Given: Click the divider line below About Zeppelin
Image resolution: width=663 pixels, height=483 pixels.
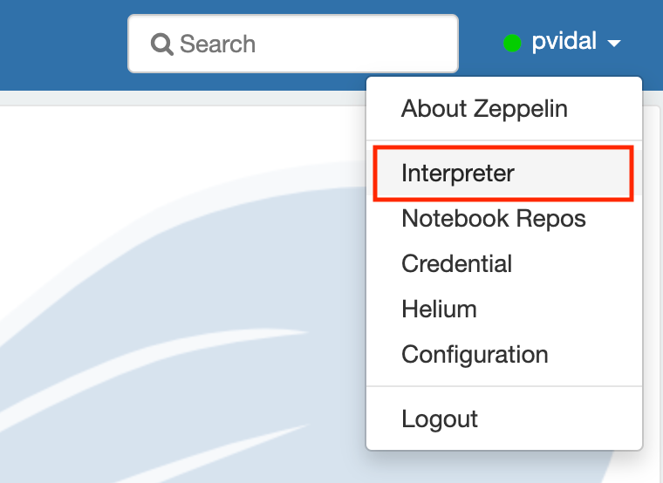Looking at the screenshot, I should click(504, 140).
